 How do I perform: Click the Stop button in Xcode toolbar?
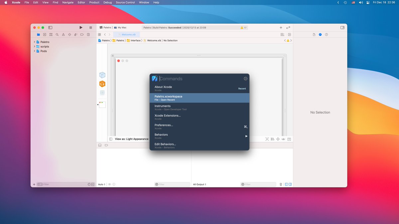click(90, 28)
